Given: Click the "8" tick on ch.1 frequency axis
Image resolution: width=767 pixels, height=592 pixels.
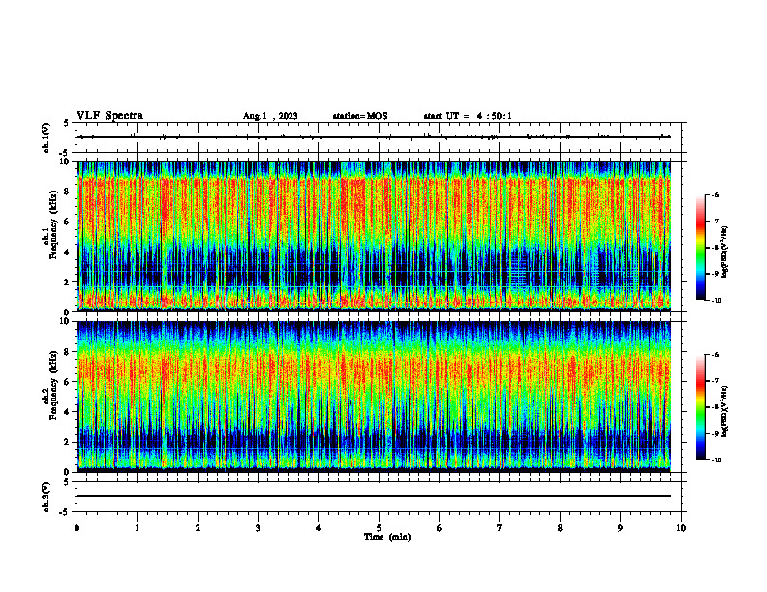Looking at the screenshot, I should pyautogui.click(x=68, y=192).
